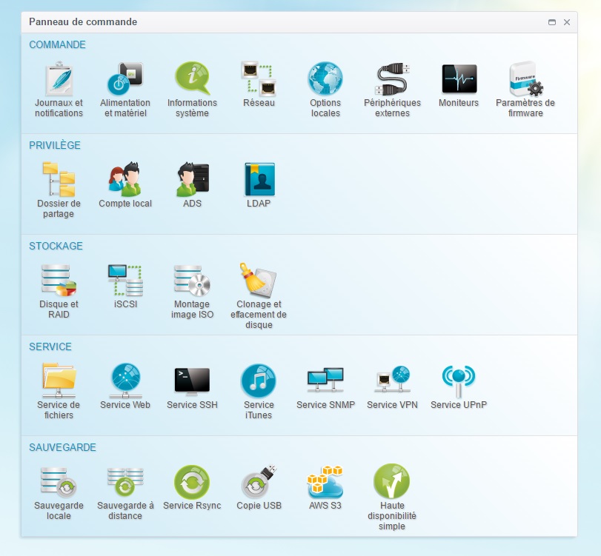
Task: Open Dossier de partage
Action: (59, 181)
